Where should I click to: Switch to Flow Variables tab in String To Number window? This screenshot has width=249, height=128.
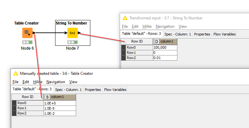coord(224,34)
